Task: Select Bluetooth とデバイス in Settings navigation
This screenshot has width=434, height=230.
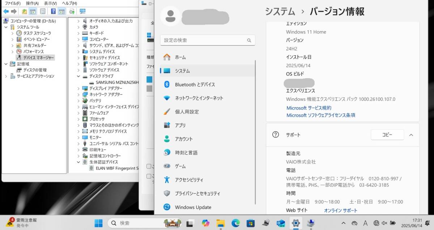Action: click(208, 84)
